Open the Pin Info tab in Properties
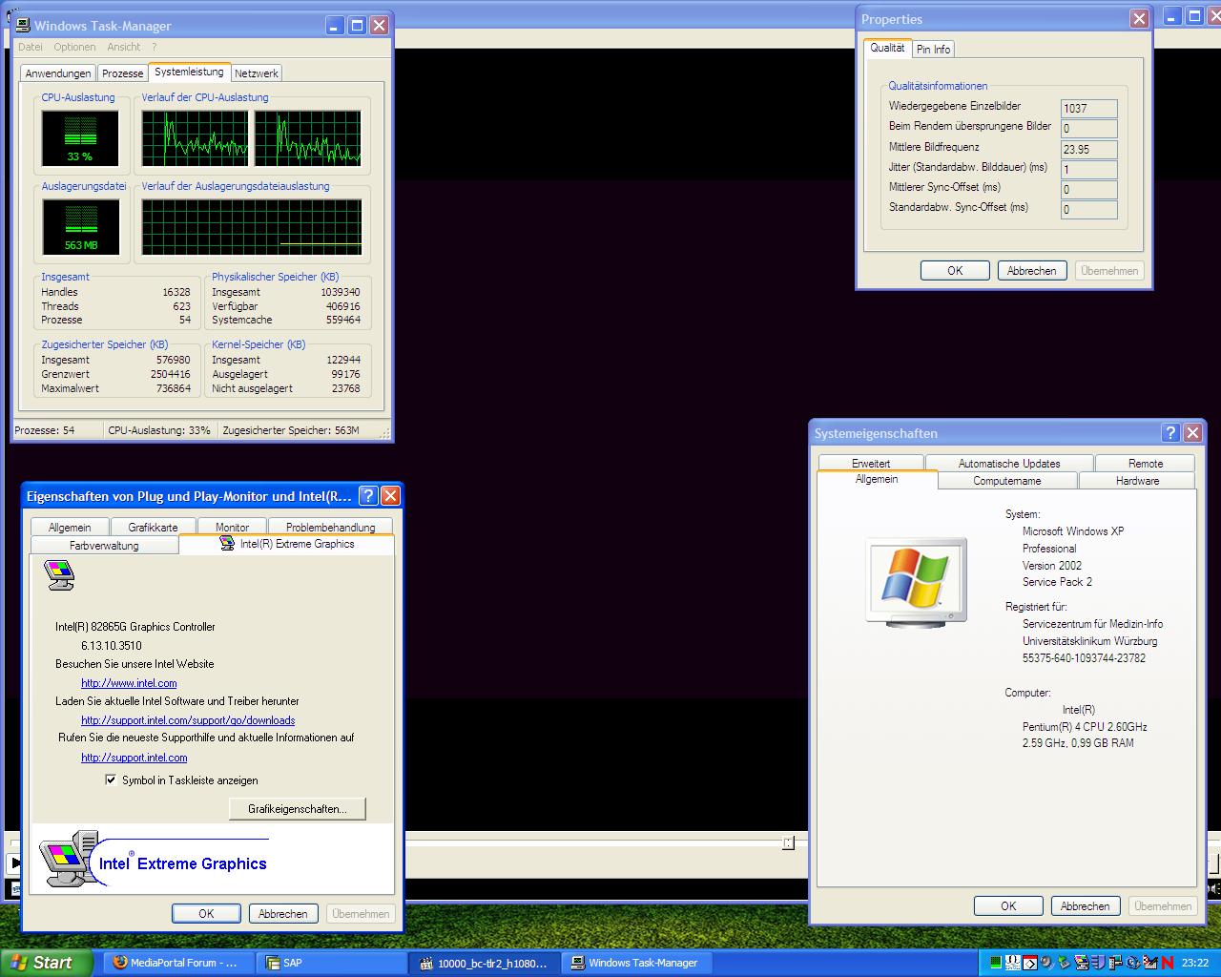1221x977 pixels. 934,50
